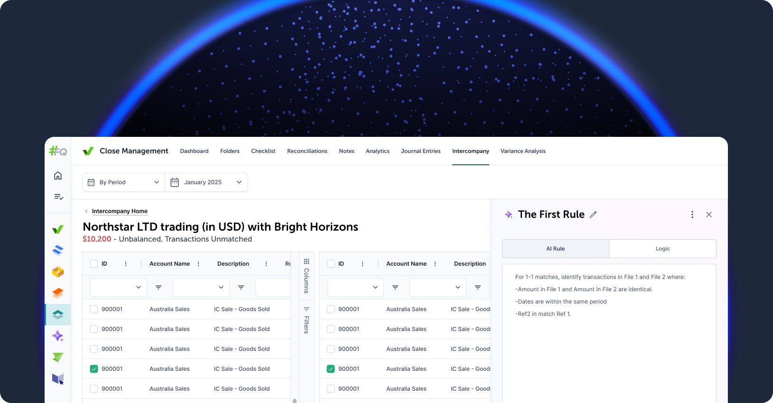Open Account Name filter dropdown in right table
Viewport: 773px width, 403px height.
point(438,287)
